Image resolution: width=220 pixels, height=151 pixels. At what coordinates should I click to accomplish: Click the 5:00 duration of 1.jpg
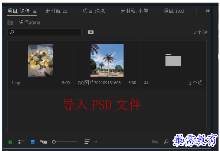click(66, 83)
